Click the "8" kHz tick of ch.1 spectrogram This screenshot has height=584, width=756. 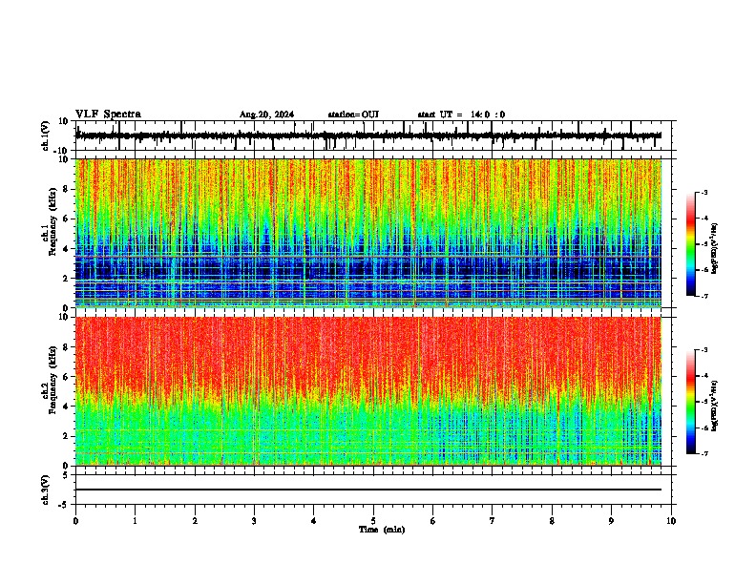pos(67,189)
